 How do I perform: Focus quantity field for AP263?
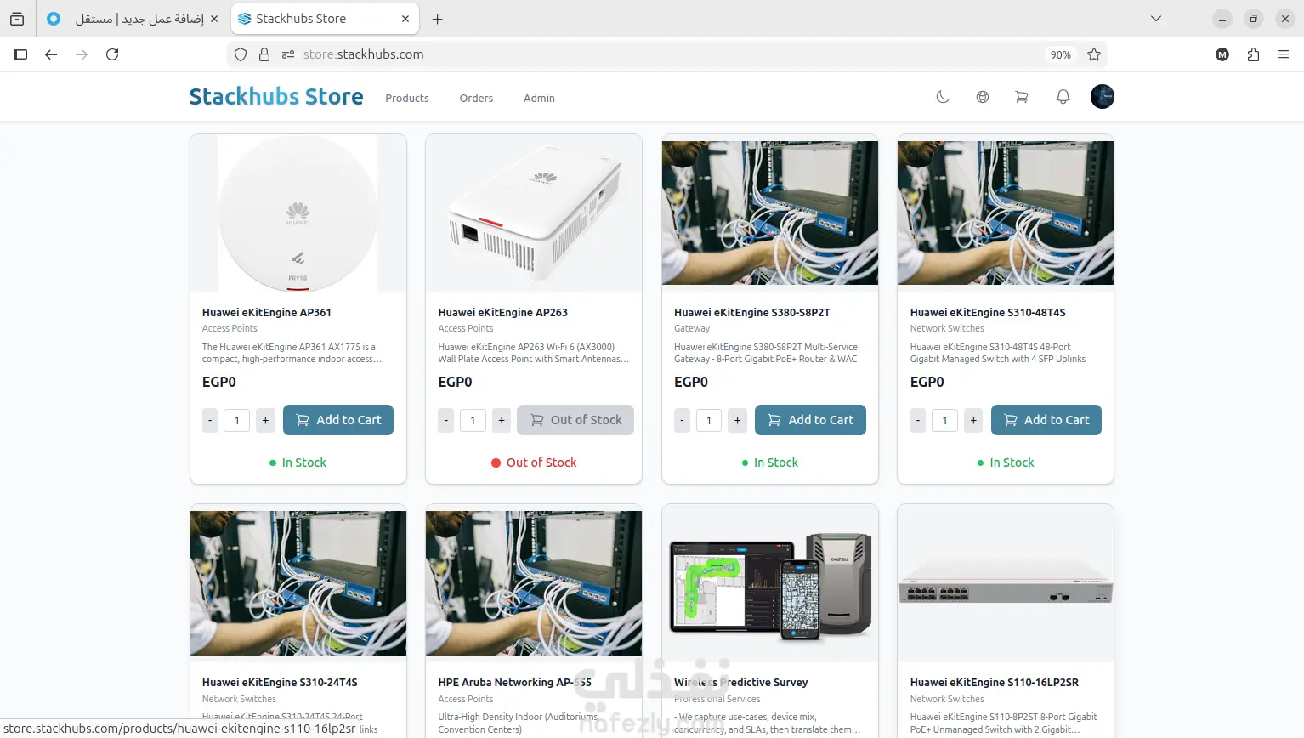[473, 420]
